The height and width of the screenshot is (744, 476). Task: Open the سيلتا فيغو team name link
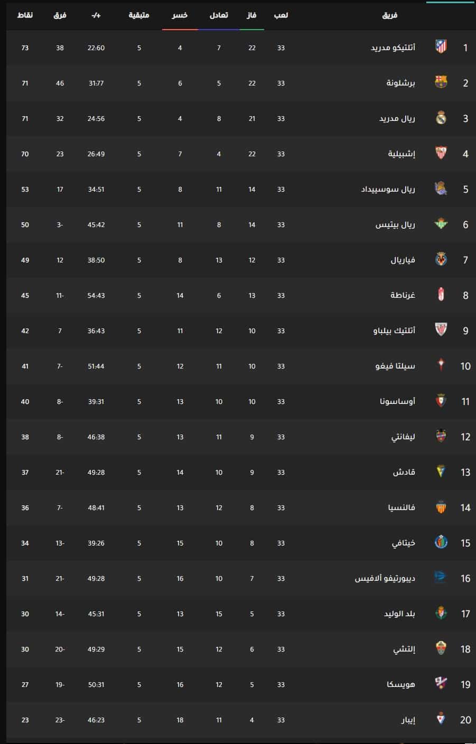pyautogui.click(x=395, y=366)
